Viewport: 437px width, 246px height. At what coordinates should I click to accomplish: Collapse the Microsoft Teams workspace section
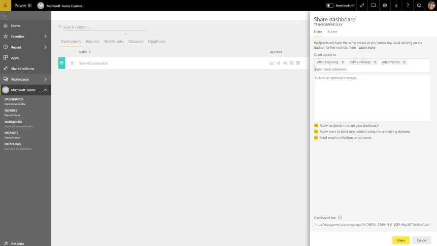point(45,90)
